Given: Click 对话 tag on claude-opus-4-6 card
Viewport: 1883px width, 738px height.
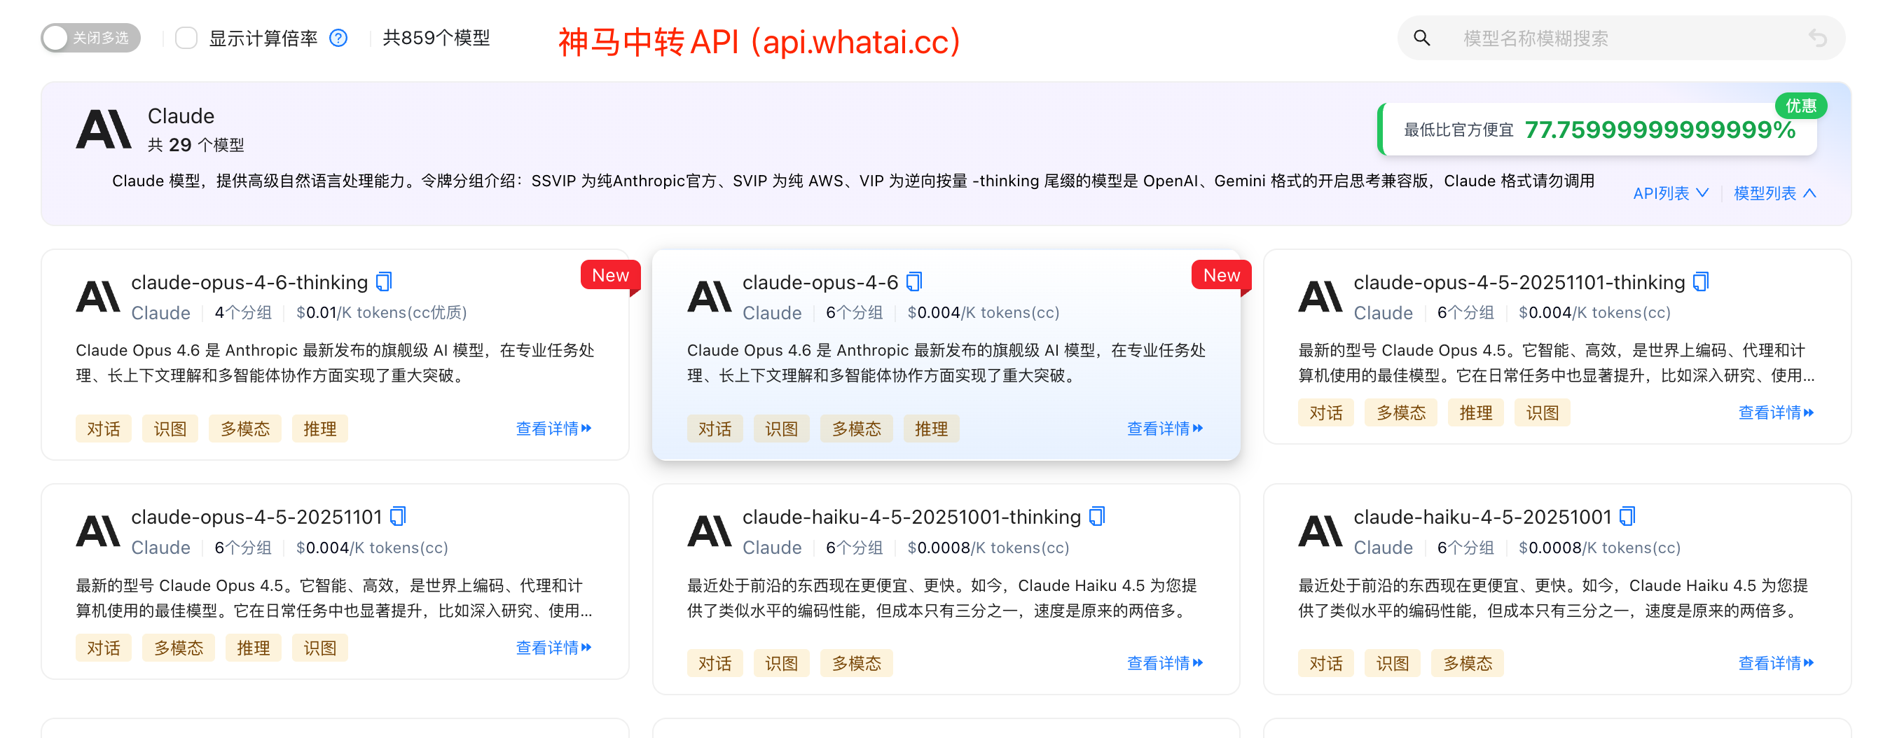Looking at the screenshot, I should (714, 429).
